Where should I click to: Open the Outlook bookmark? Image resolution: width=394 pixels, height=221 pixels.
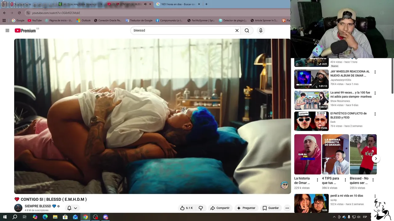click(84, 21)
